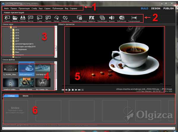Play the presentation preview
This screenshot has height=132, width=178.
pos(69,90)
